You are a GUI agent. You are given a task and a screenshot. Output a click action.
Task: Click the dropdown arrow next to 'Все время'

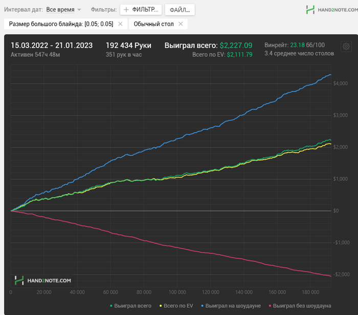point(79,10)
